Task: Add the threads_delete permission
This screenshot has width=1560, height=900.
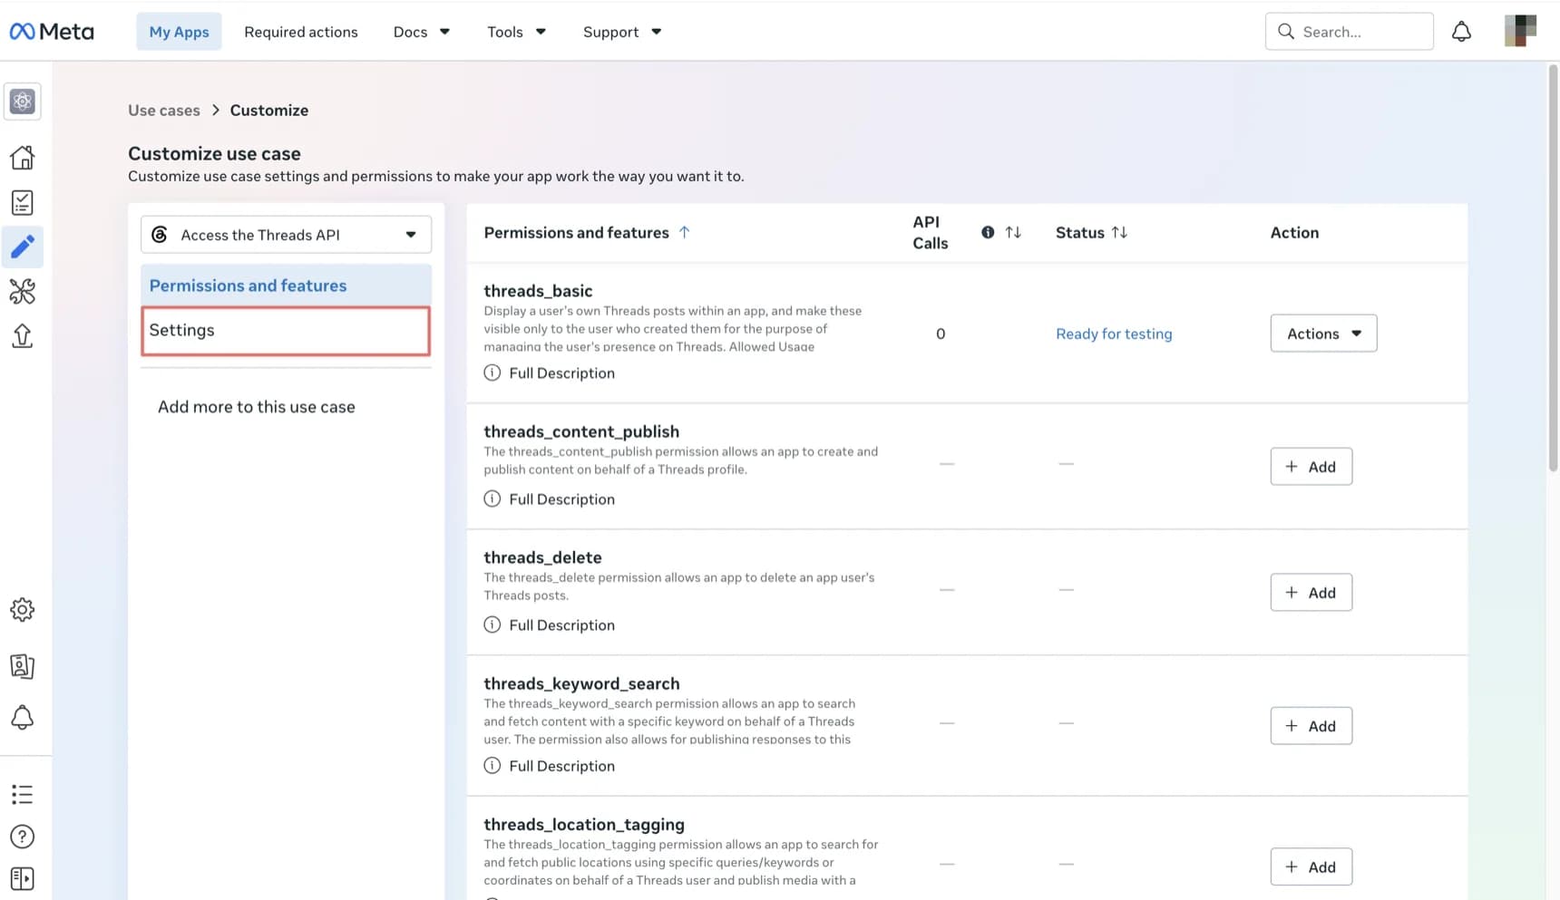Action: [1311, 593]
